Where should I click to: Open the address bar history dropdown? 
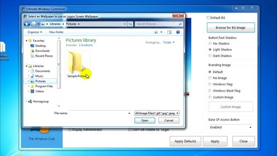click(x=125, y=24)
